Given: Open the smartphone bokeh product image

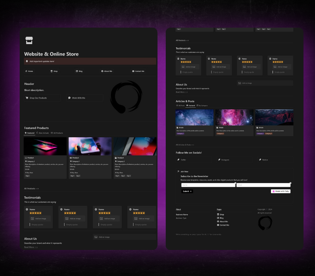Looking at the screenshot, I should pyautogui.click(x=90, y=146).
